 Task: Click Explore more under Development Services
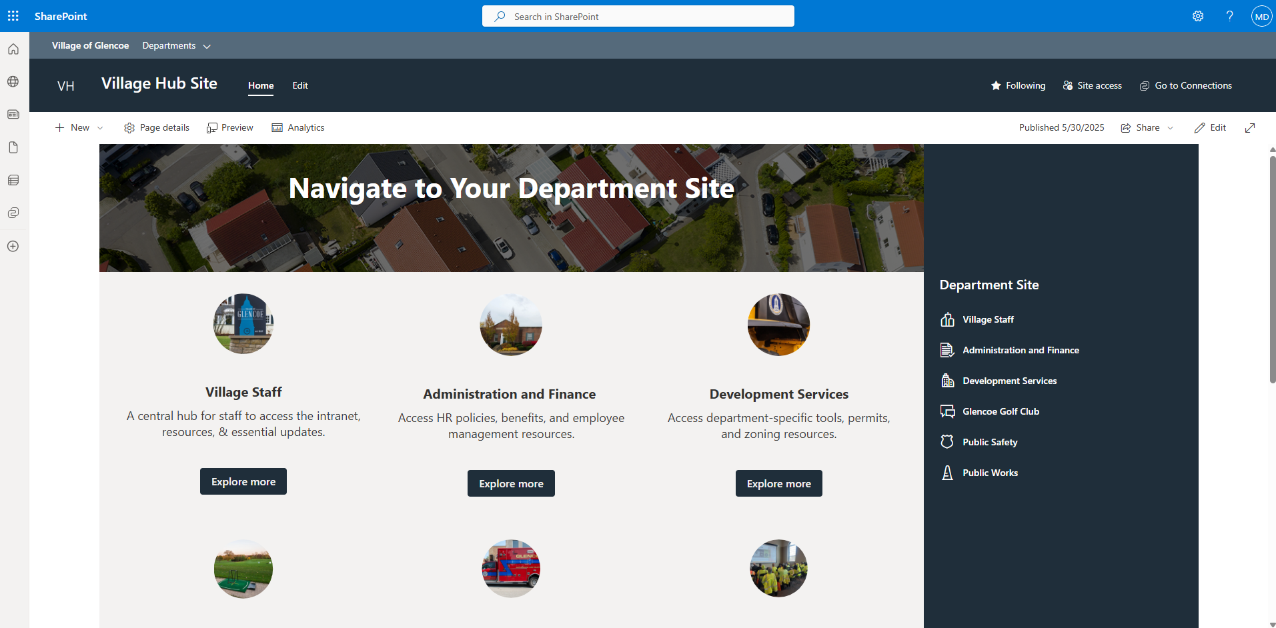779,483
